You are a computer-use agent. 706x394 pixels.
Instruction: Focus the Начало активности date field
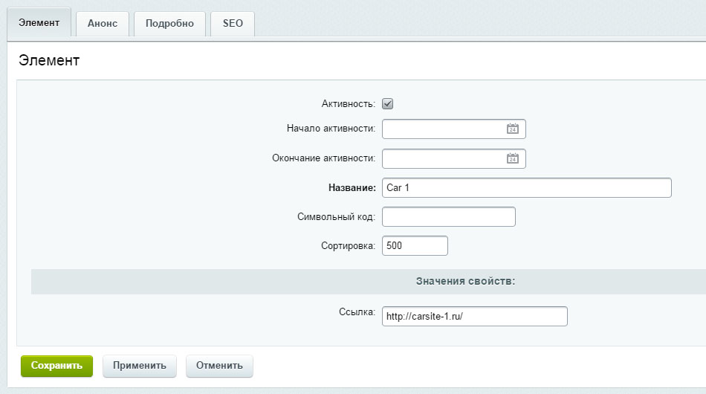point(443,129)
